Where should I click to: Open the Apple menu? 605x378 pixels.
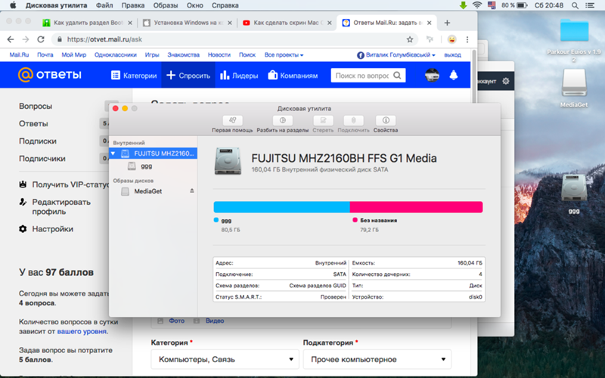point(13,5)
